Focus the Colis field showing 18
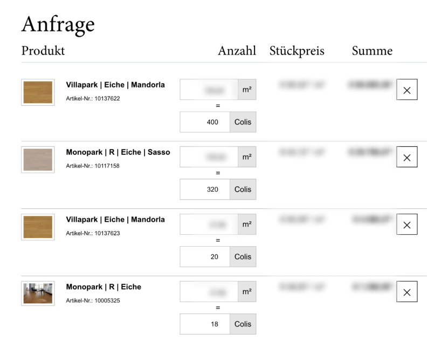448x340 pixels. 205,324
